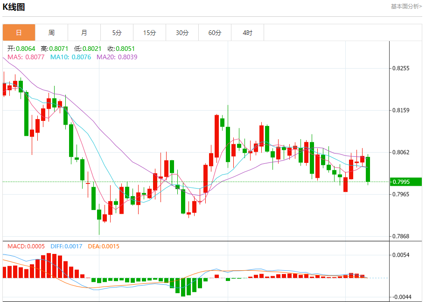The width and height of the screenshot is (426, 302).
Task: Switch to the 周 weekly tab
Action: [x=51, y=33]
